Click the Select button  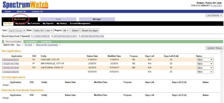[75, 31]
